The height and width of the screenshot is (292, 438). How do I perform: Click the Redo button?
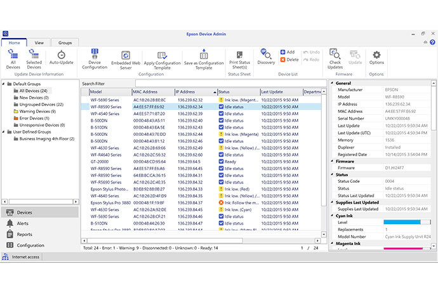(x=311, y=60)
